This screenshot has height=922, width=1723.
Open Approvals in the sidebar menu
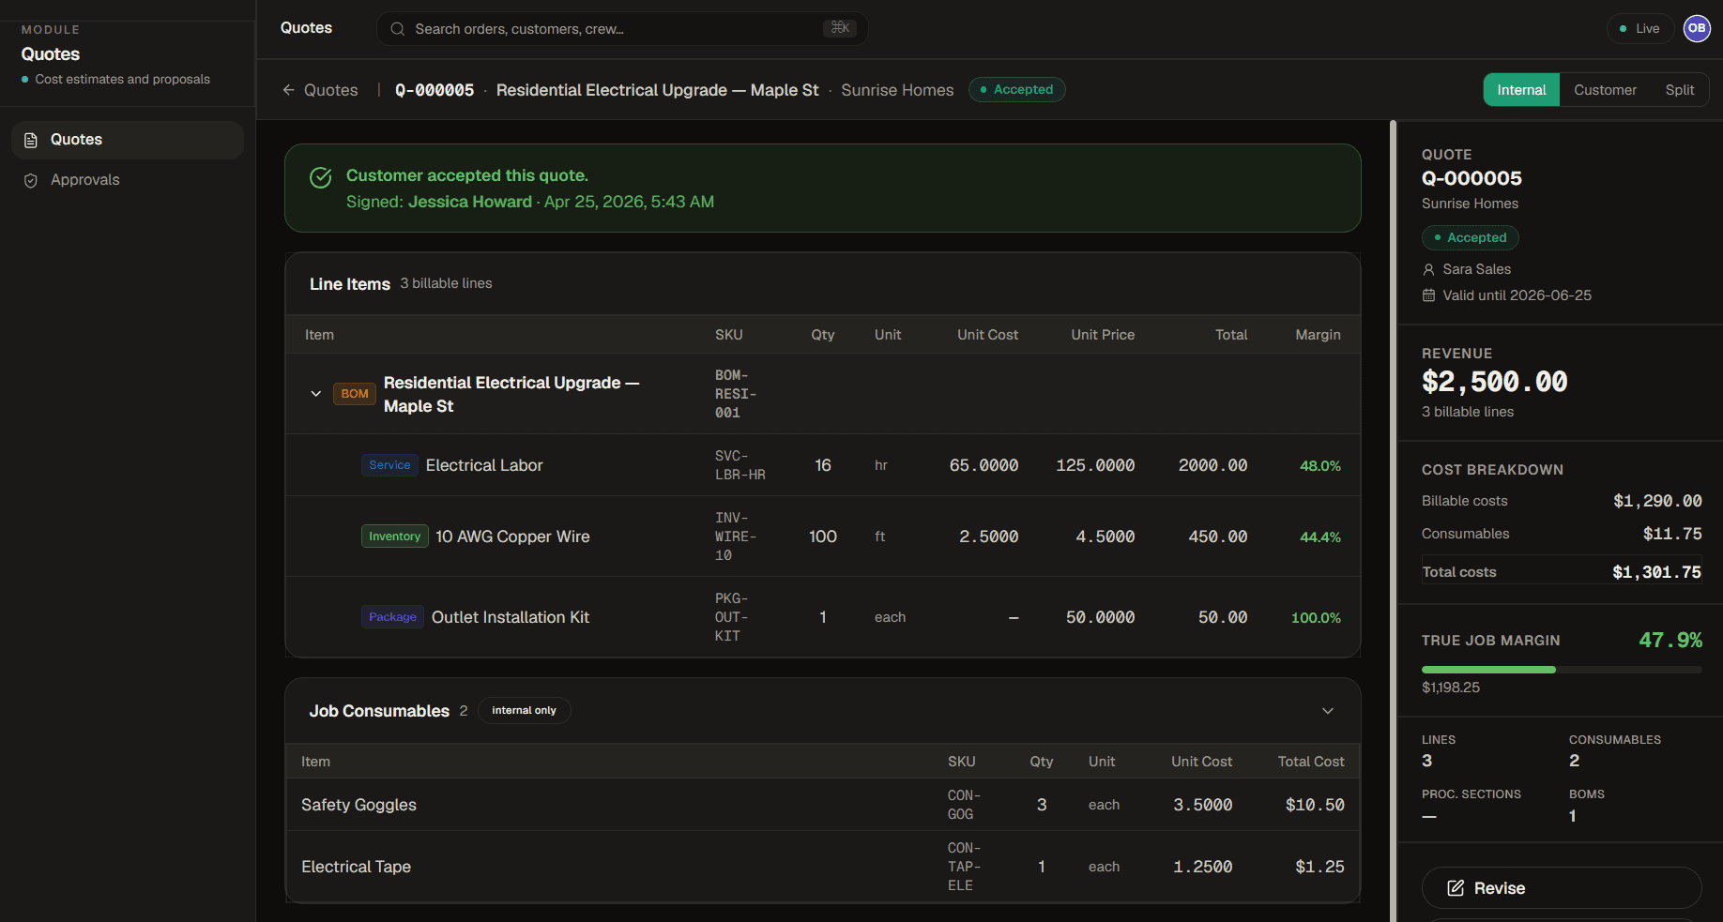(x=128, y=180)
